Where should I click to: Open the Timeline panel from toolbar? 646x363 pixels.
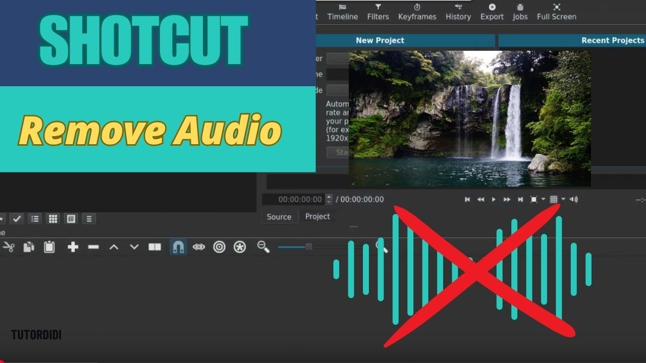pos(343,12)
